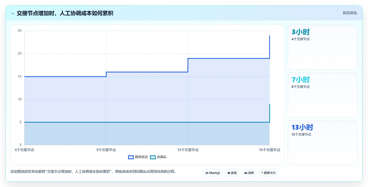Toggle the 改善后 legend item
Viewport: 368px width, 187px height.
158,157
